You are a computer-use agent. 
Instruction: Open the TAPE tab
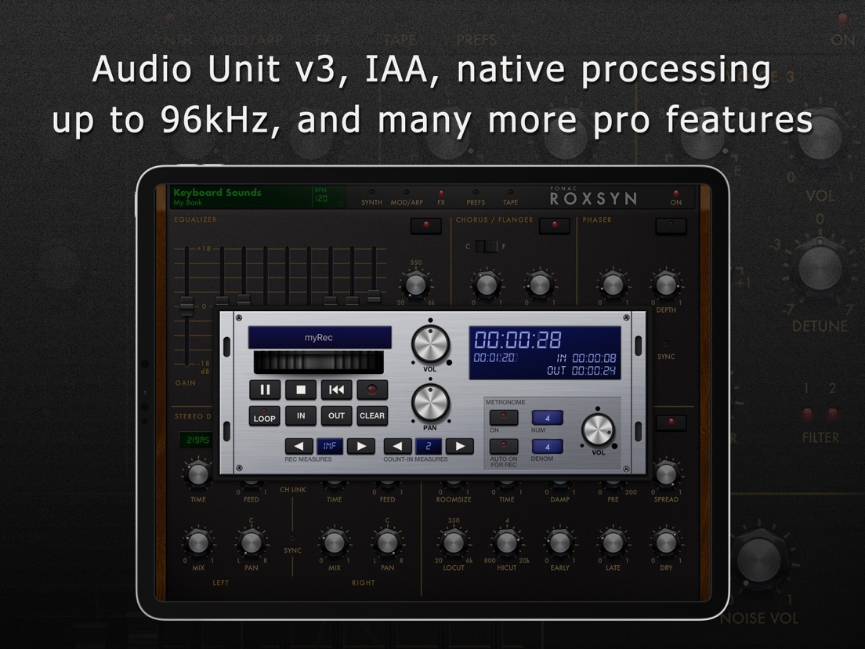[x=510, y=198]
